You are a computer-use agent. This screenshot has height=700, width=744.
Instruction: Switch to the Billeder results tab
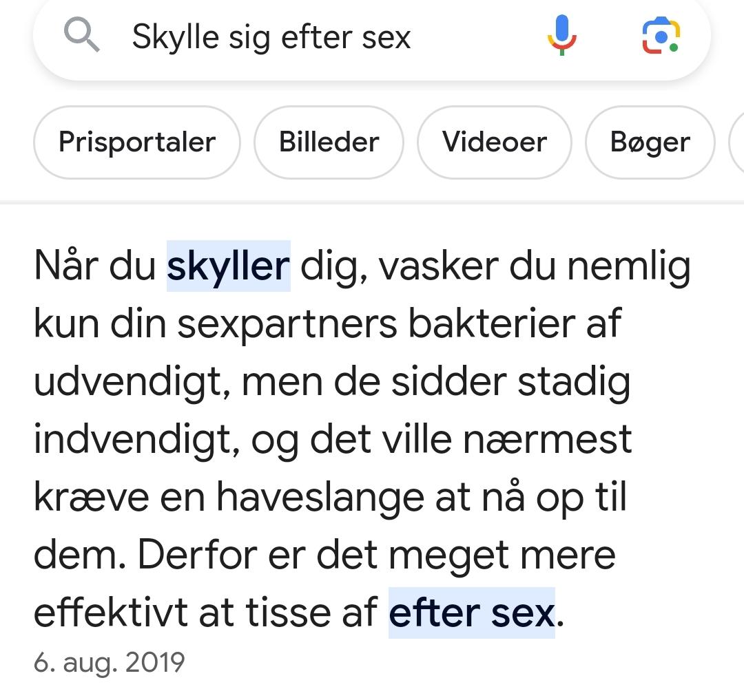tap(329, 142)
